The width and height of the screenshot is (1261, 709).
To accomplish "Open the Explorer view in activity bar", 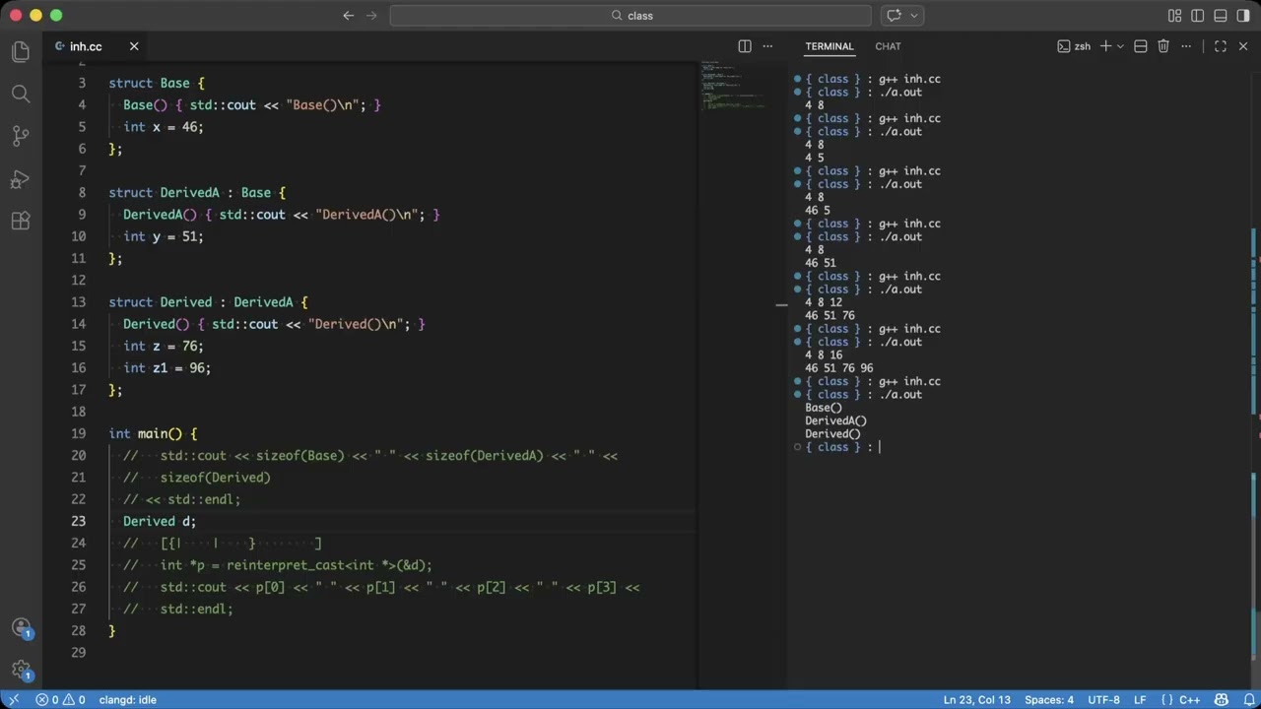I will tap(21, 51).
